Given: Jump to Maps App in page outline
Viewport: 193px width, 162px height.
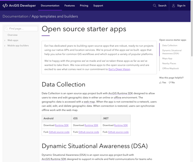Looking at the screenshot, I should click(167, 58).
